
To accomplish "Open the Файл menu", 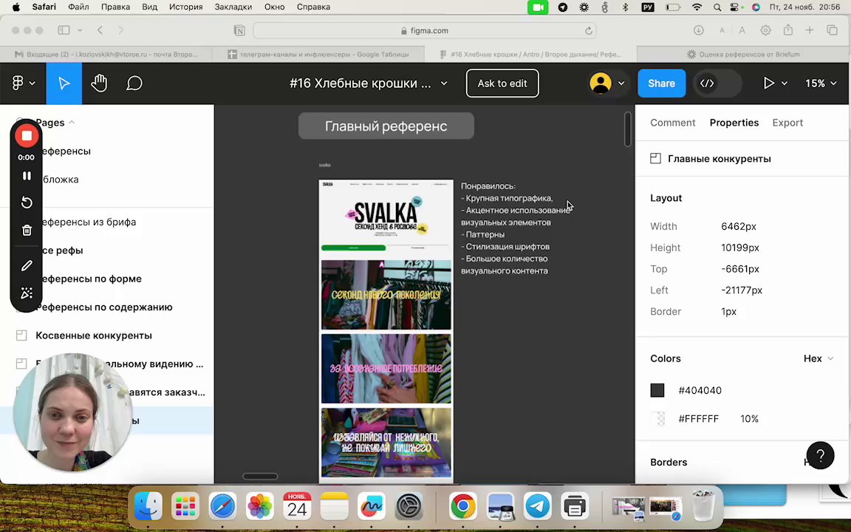I will pos(79,7).
